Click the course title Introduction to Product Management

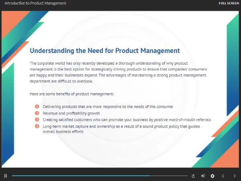(35, 3)
